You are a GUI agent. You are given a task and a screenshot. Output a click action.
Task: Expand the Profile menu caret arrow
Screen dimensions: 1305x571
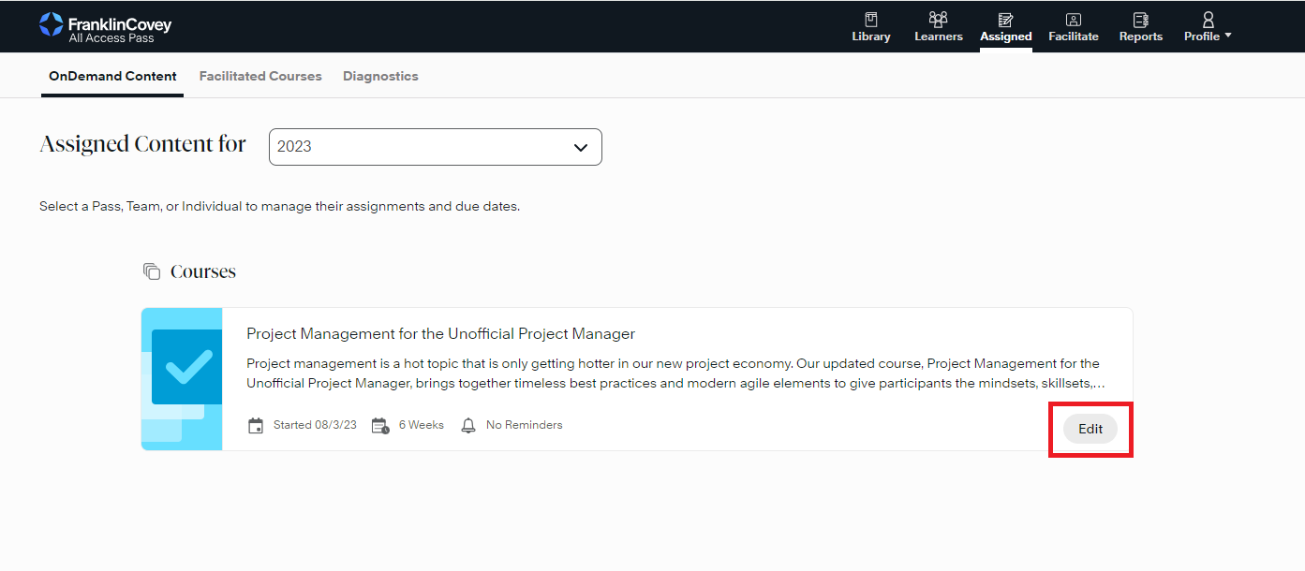tap(1227, 37)
